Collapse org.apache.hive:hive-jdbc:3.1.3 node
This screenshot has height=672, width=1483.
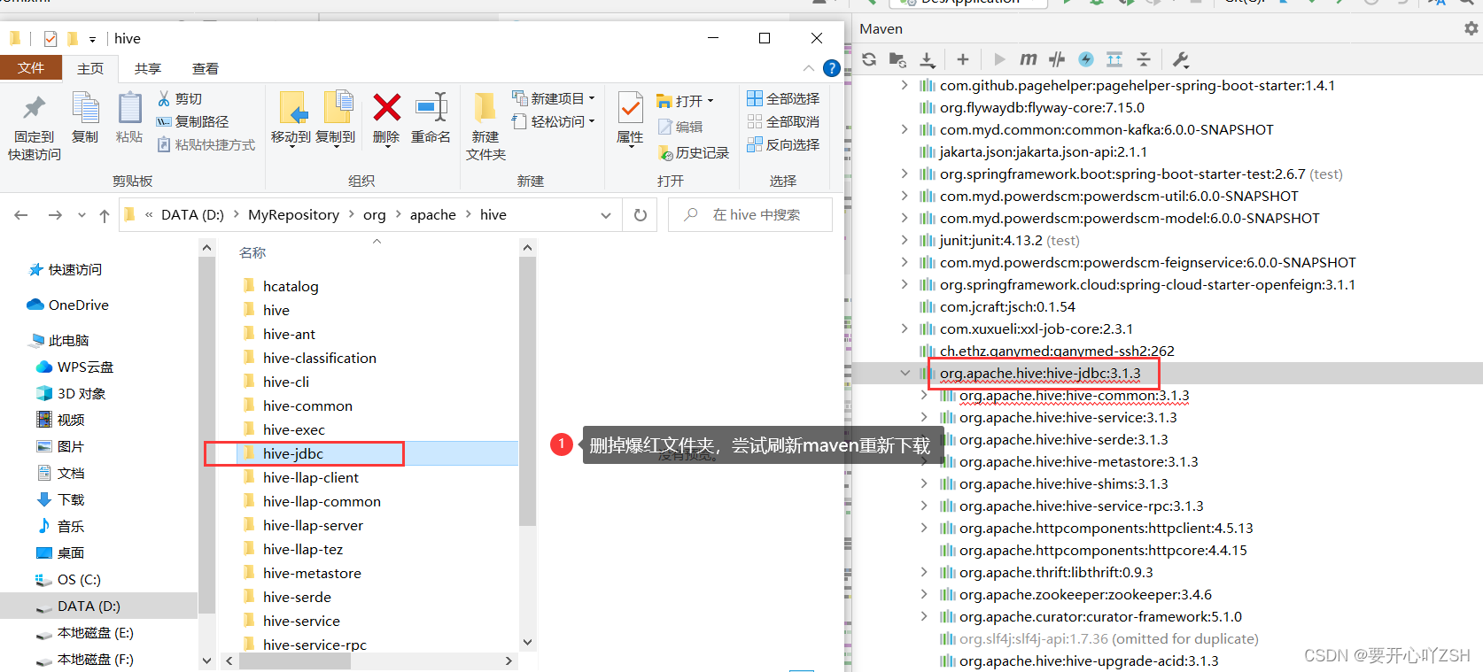point(905,373)
